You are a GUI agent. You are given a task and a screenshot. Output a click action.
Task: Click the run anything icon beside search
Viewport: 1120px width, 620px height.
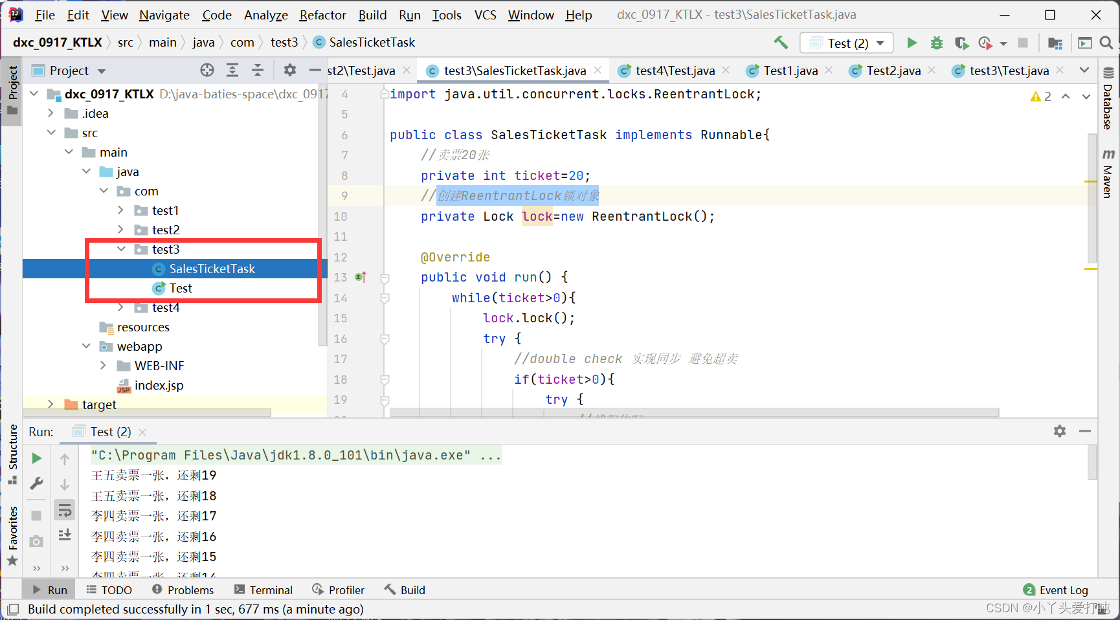pos(1085,43)
